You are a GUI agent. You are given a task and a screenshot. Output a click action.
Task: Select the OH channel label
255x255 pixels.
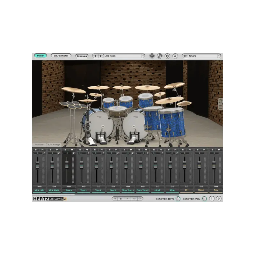186,190
